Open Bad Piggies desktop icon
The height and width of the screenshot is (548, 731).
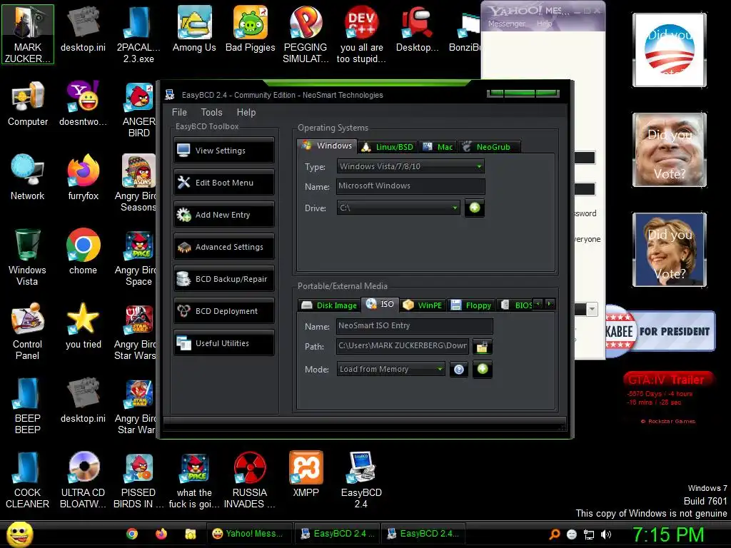click(251, 29)
